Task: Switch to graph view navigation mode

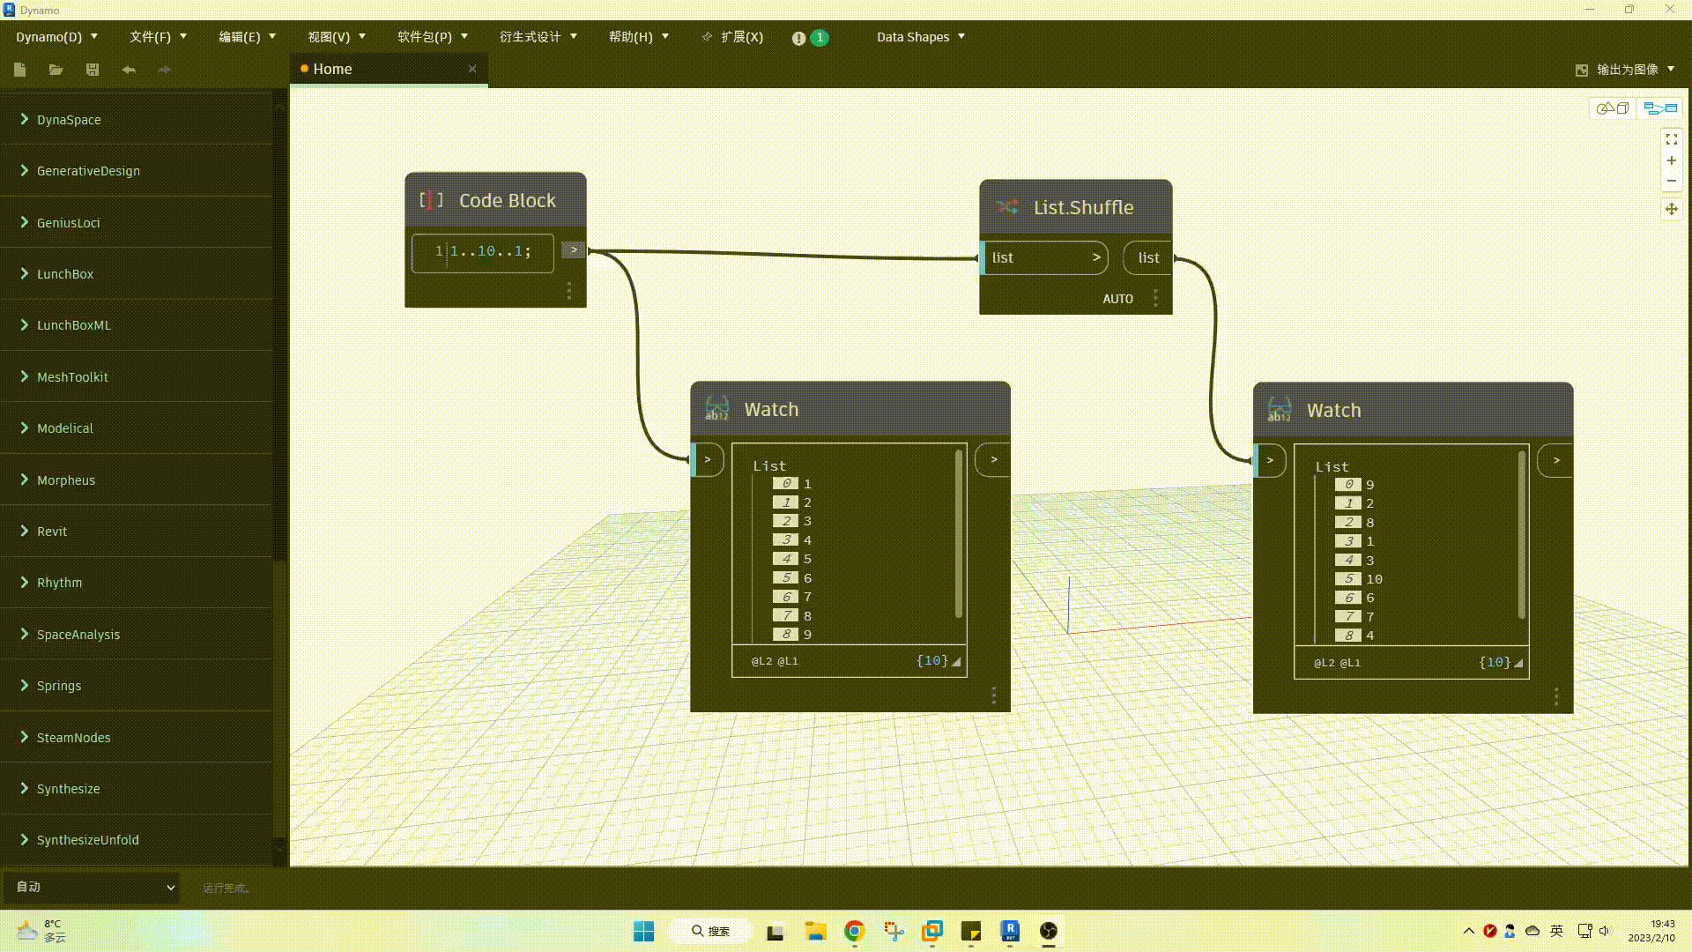Action: click(x=1660, y=108)
